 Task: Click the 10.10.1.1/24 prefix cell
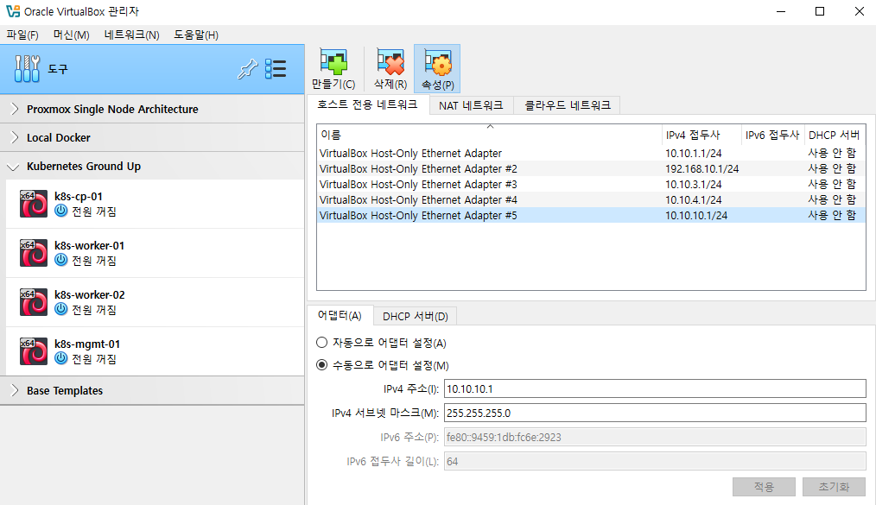694,153
